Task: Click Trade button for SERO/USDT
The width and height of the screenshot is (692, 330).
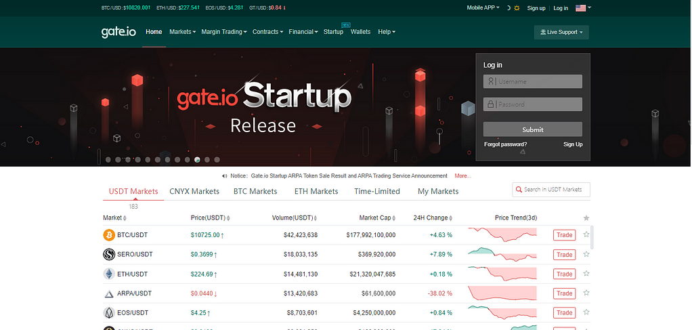Action: pyautogui.click(x=565, y=255)
